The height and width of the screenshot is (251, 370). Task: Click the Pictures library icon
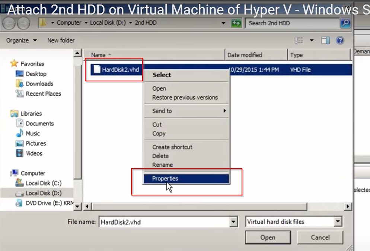click(x=19, y=143)
